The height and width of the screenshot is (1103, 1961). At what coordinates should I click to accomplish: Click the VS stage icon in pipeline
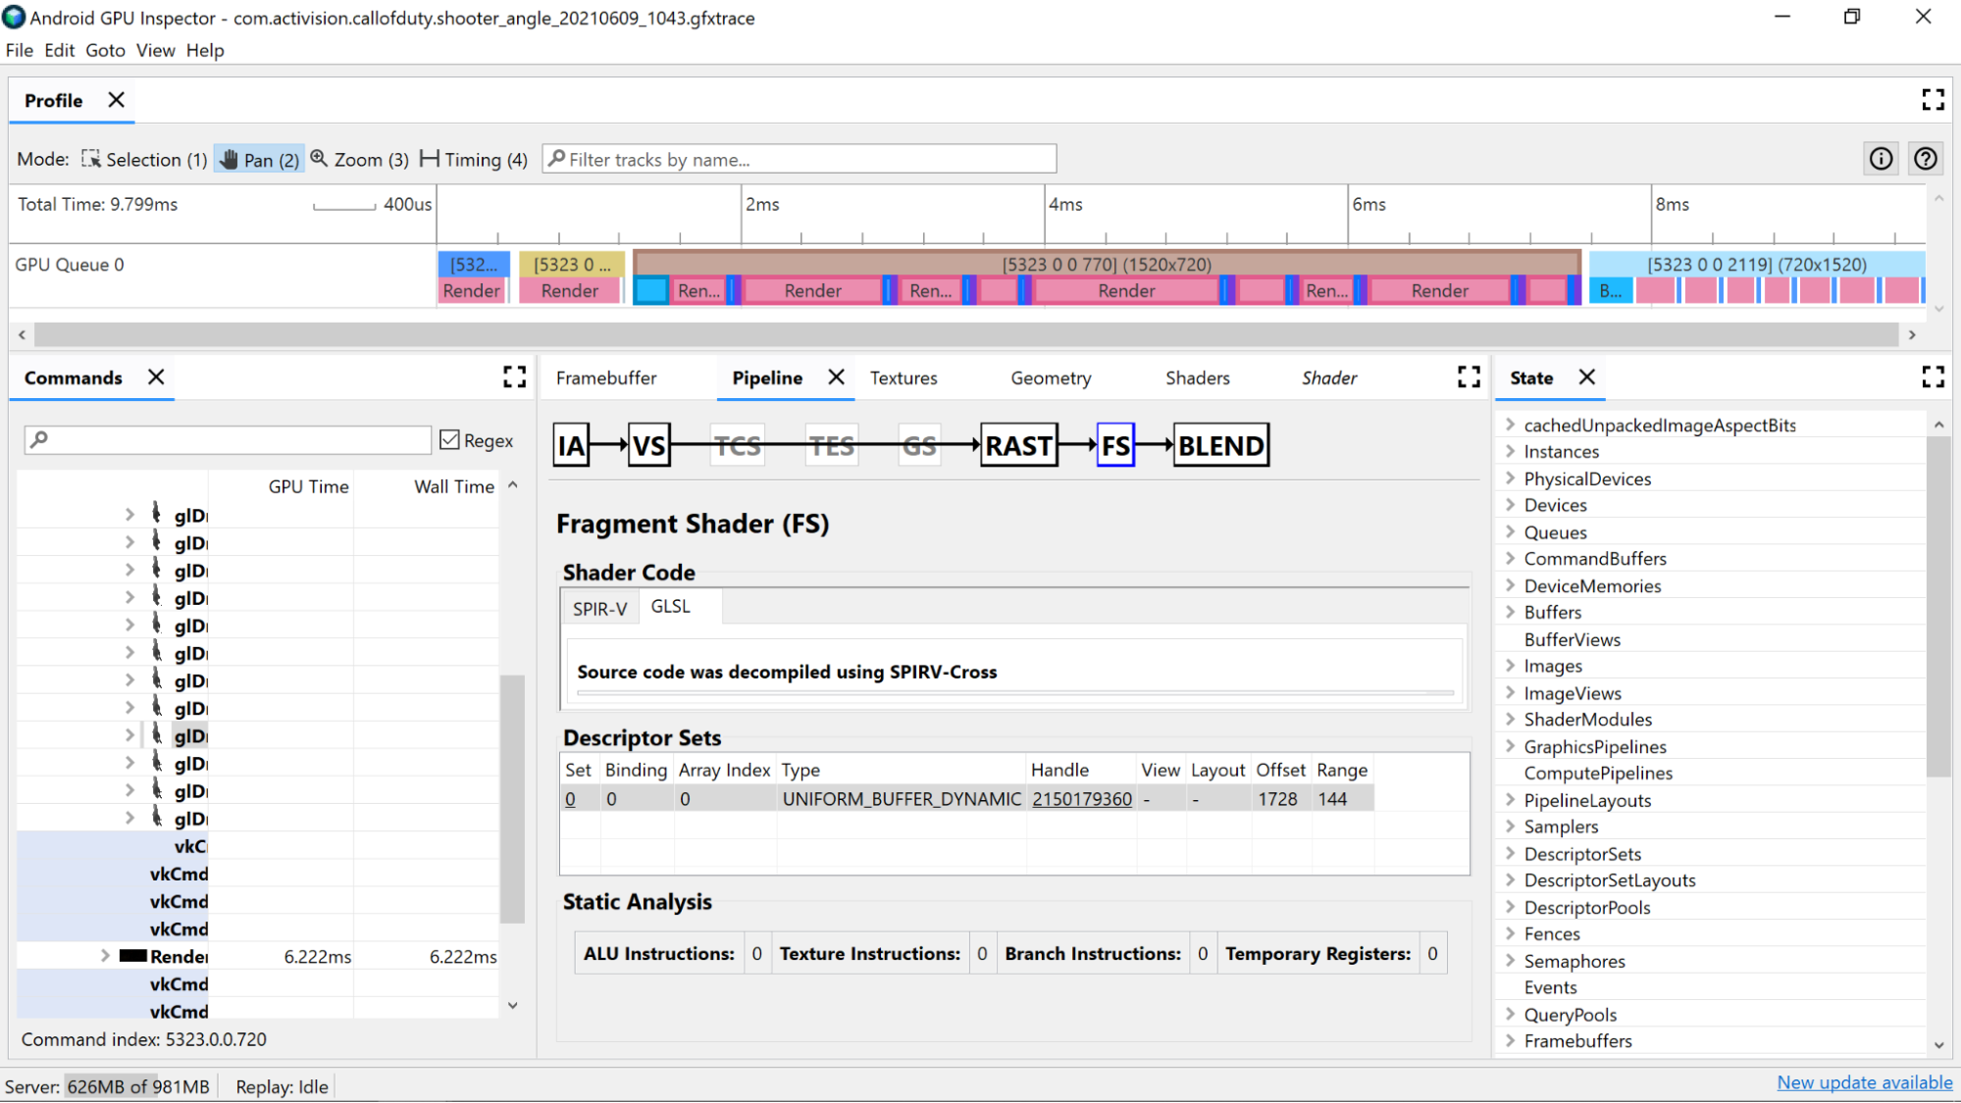645,444
